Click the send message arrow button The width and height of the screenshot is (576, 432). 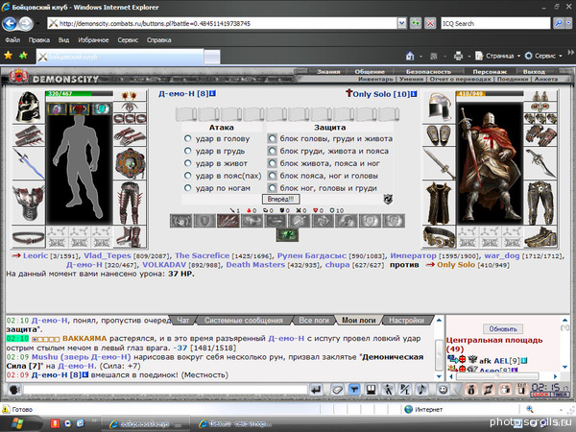point(316,390)
